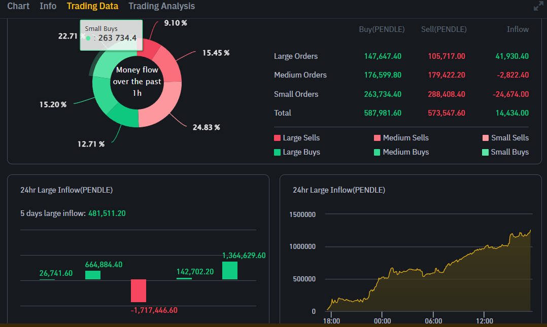Click Large Orders sell value 105,717.00

tap(447, 56)
